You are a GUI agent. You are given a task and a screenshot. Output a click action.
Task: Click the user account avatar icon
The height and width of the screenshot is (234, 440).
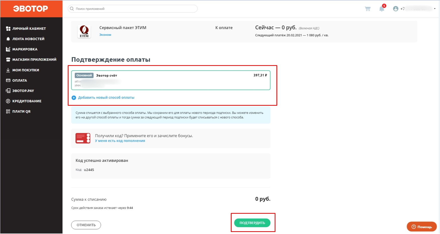[x=396, y=9]
